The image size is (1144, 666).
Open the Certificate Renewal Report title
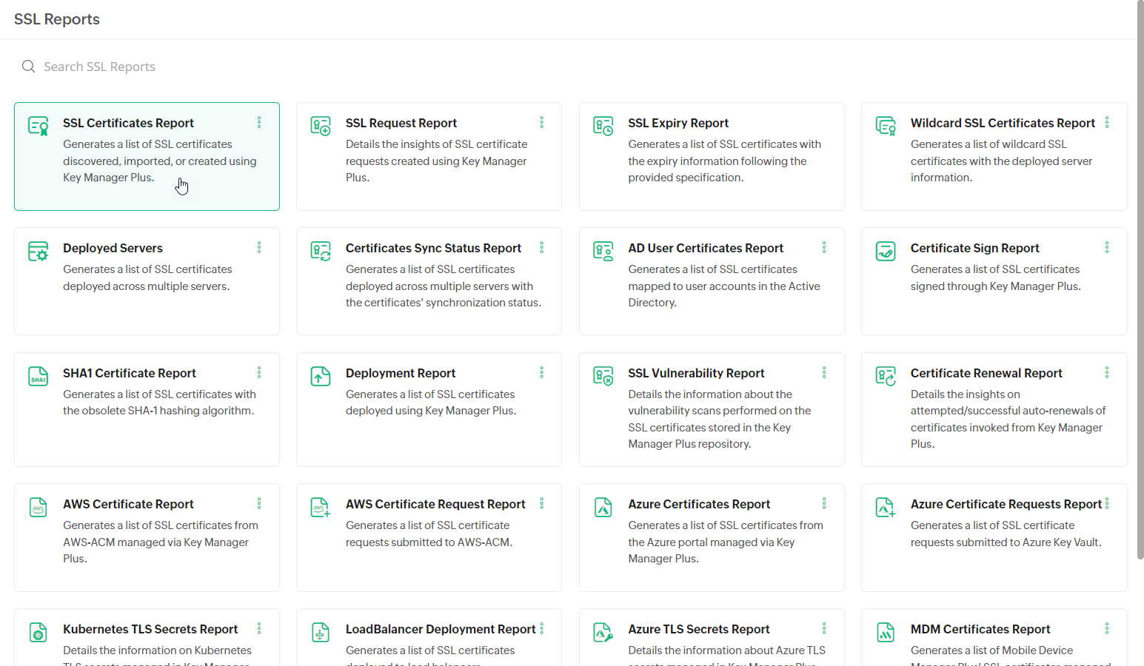[x=986, y=373]
